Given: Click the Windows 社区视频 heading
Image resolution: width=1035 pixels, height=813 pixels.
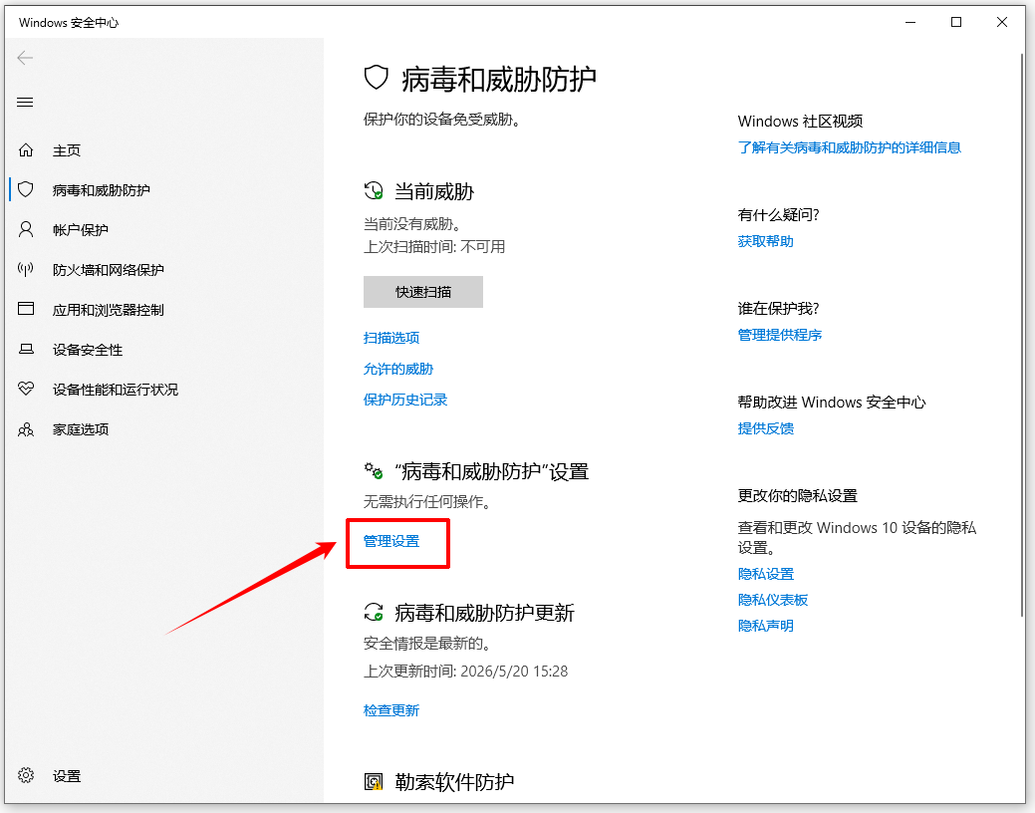Looking at the screenshot, I should 800,121.
